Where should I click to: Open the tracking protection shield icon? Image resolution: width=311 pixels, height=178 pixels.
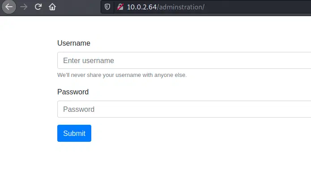(x=107, y=7)
